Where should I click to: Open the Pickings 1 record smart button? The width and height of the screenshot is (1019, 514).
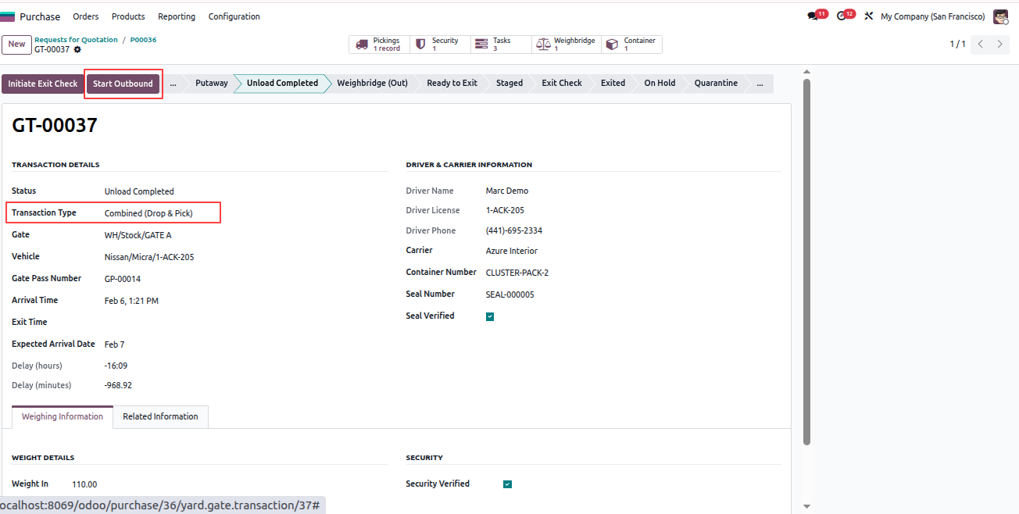pyautogui.click(x=379, y=45)
